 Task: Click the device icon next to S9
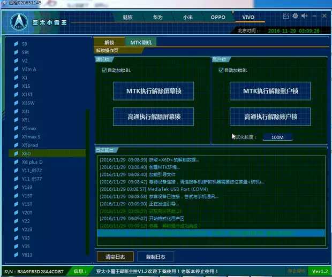[16, 43]
